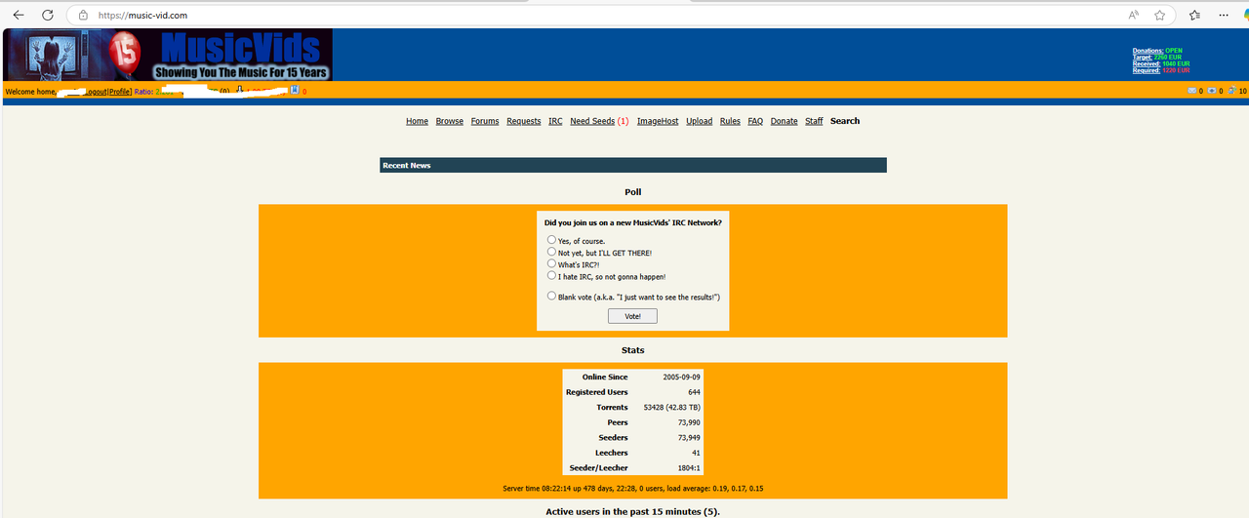This screenshot has width=1249, height=518.
Task: Open inbox messages envelope icon
Action: pos(1191,91)
